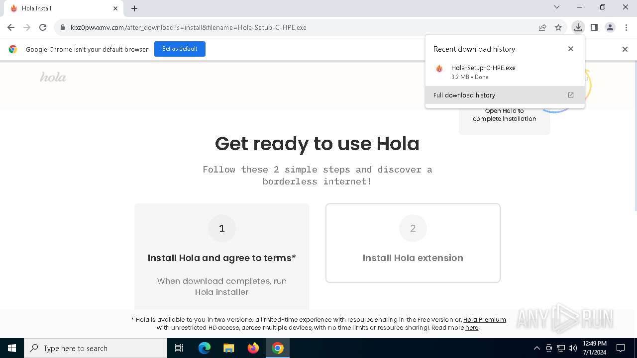Viewport: 637px width, 358px height.
Task: Follow the Hola Premium link
Action: pyautogui.click(x=485, y=320)
